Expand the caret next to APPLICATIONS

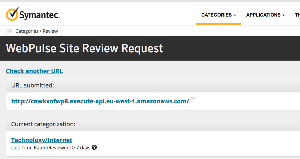(x=284, y=15)
